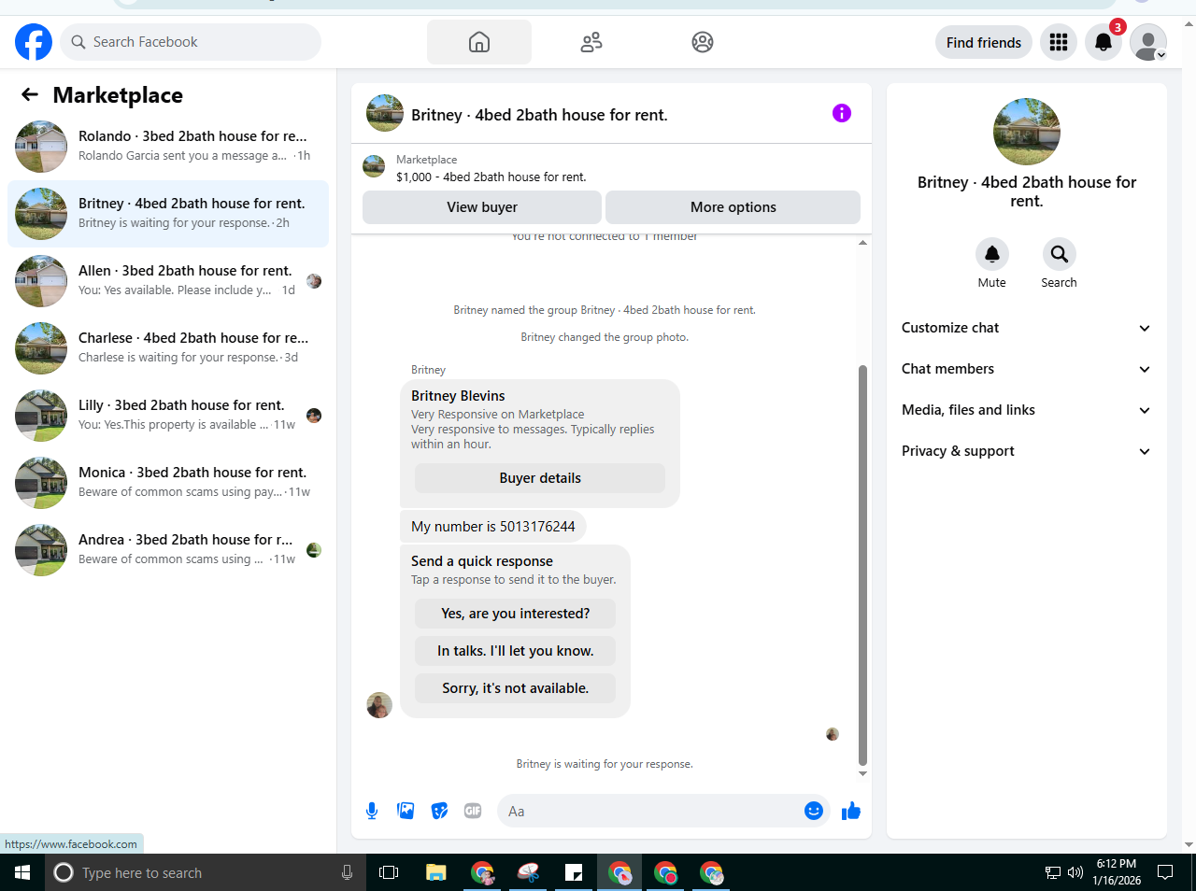Viewport: 1196px width, 891px height.
Task: Choose a GIF icon
Action: (473, 811)
